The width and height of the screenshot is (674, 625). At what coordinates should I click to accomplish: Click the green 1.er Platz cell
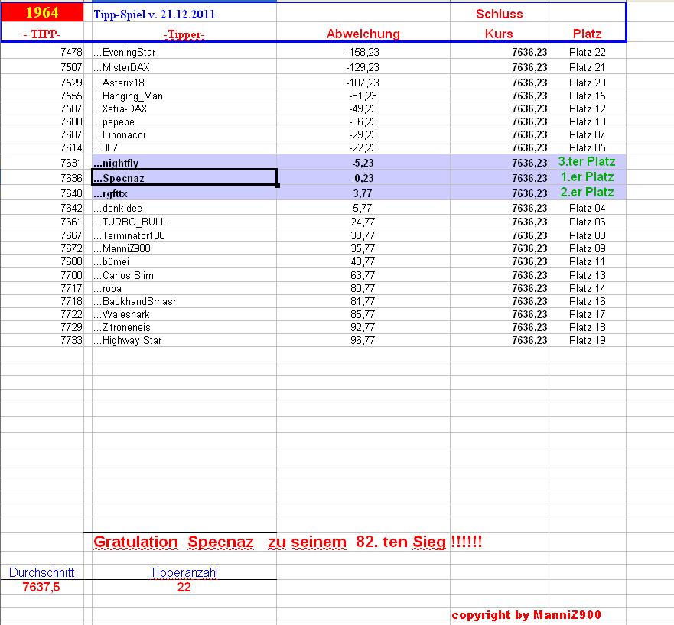pos(586,177)
